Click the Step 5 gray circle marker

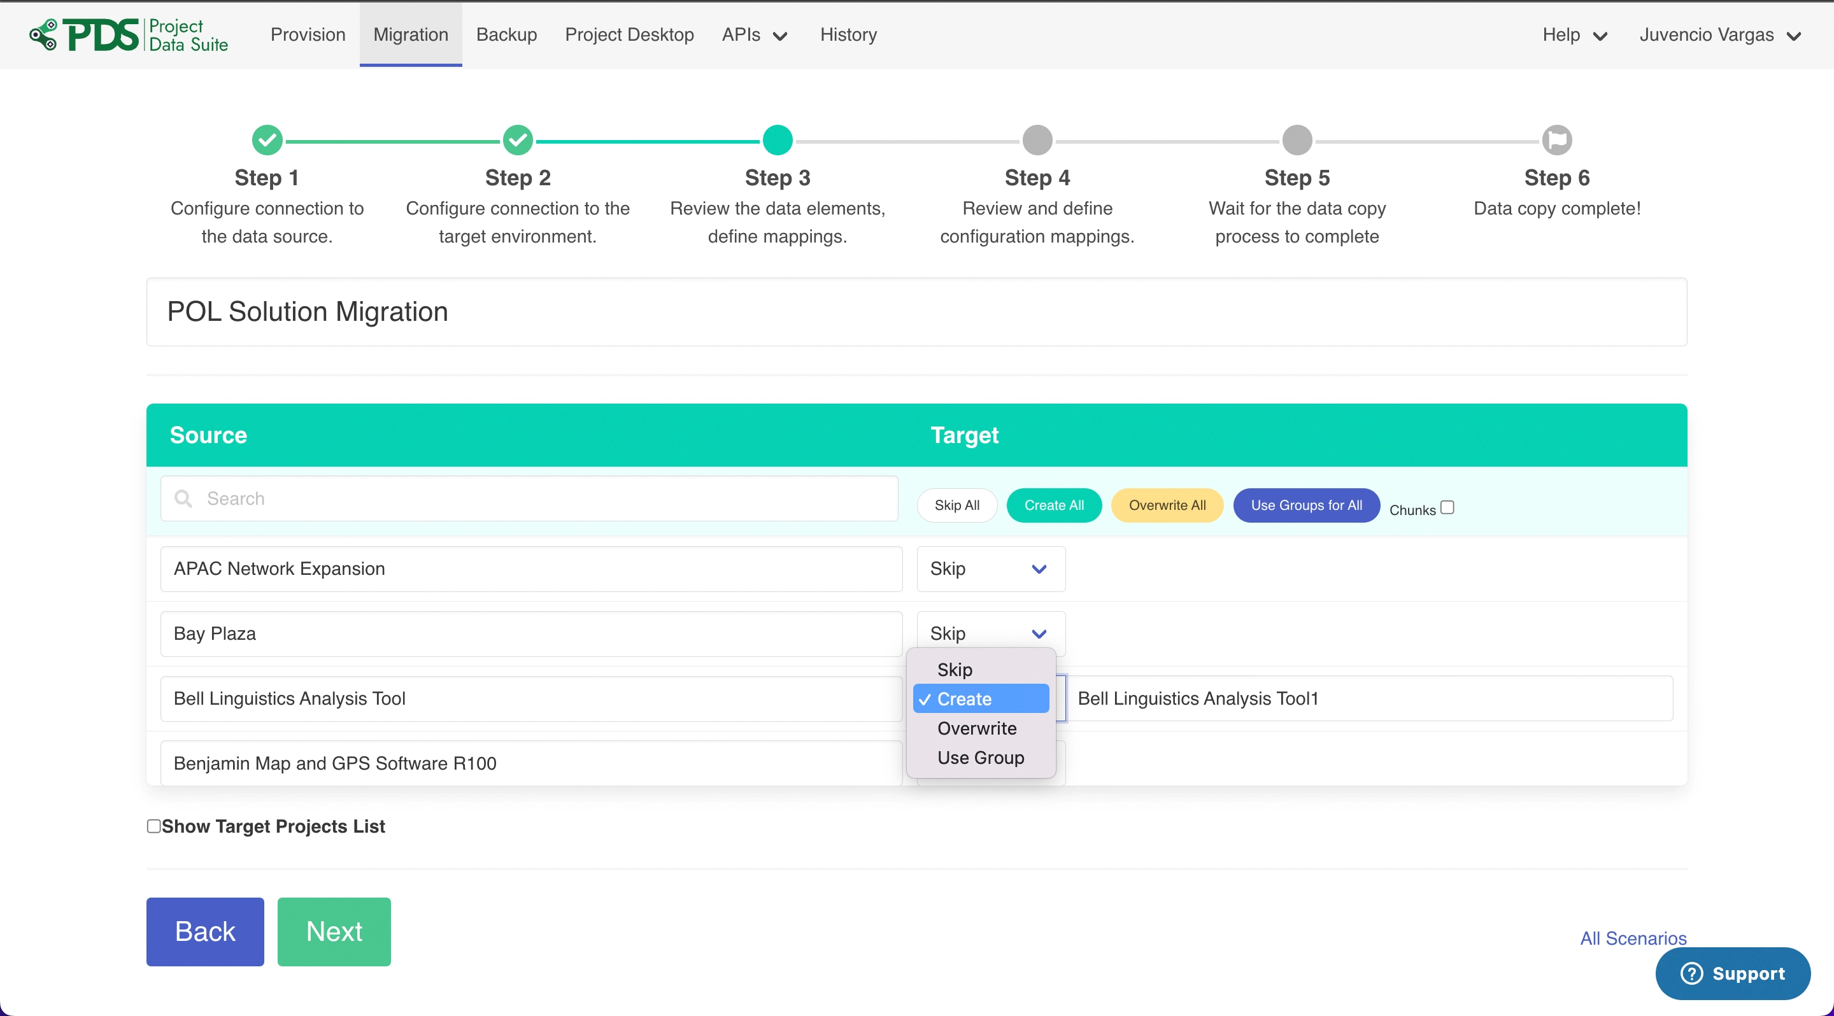tap(1297, 140)
